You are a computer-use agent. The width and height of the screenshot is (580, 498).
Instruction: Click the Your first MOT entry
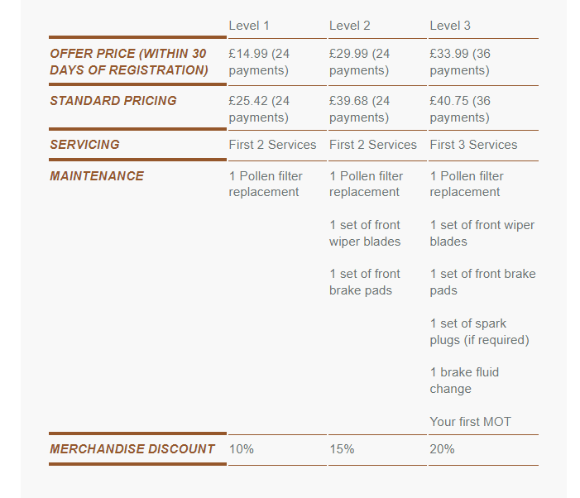[470, 422]
